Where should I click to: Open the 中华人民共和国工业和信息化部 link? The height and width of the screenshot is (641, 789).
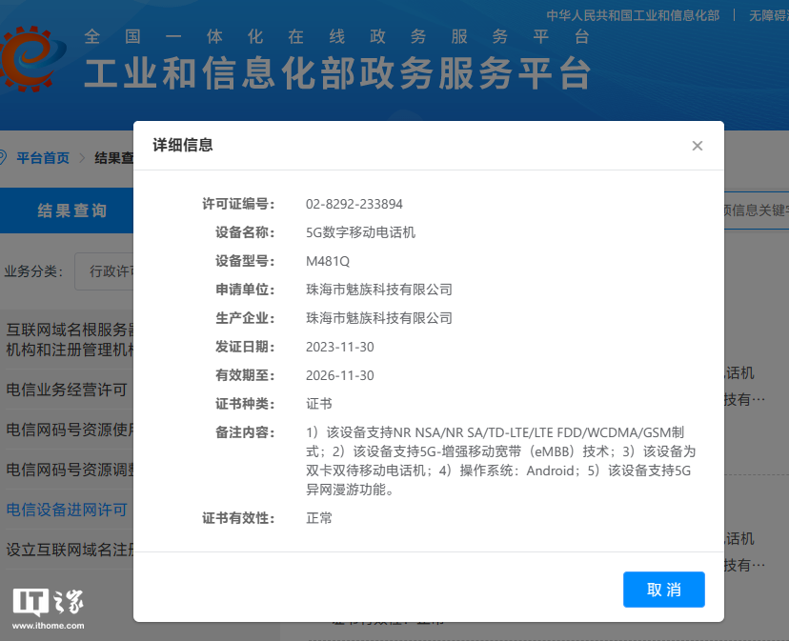click(633, 15)
